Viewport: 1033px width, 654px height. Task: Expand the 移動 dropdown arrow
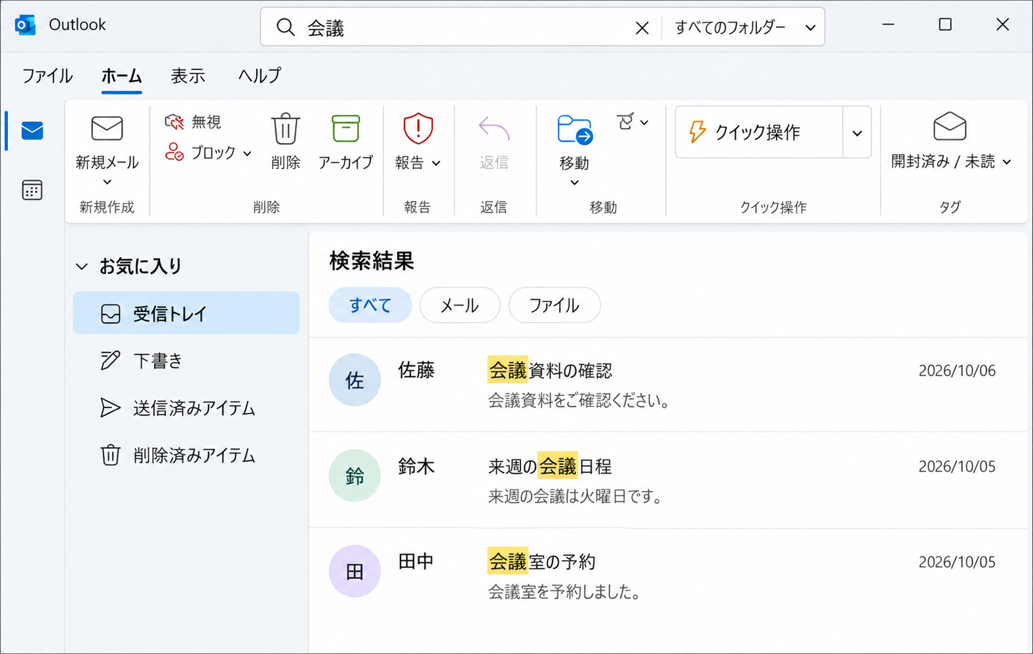(x=574, y=183)
